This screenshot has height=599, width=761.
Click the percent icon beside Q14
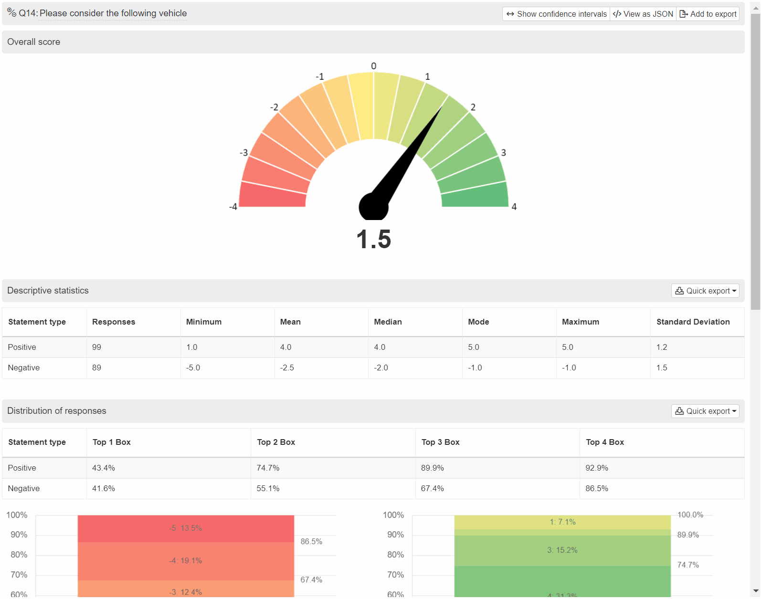[x=11, y=12]
